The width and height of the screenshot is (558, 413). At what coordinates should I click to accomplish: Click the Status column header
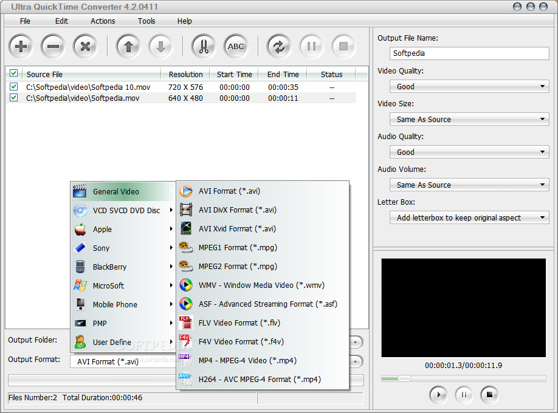pyautogui.click(x=331, y=74)
